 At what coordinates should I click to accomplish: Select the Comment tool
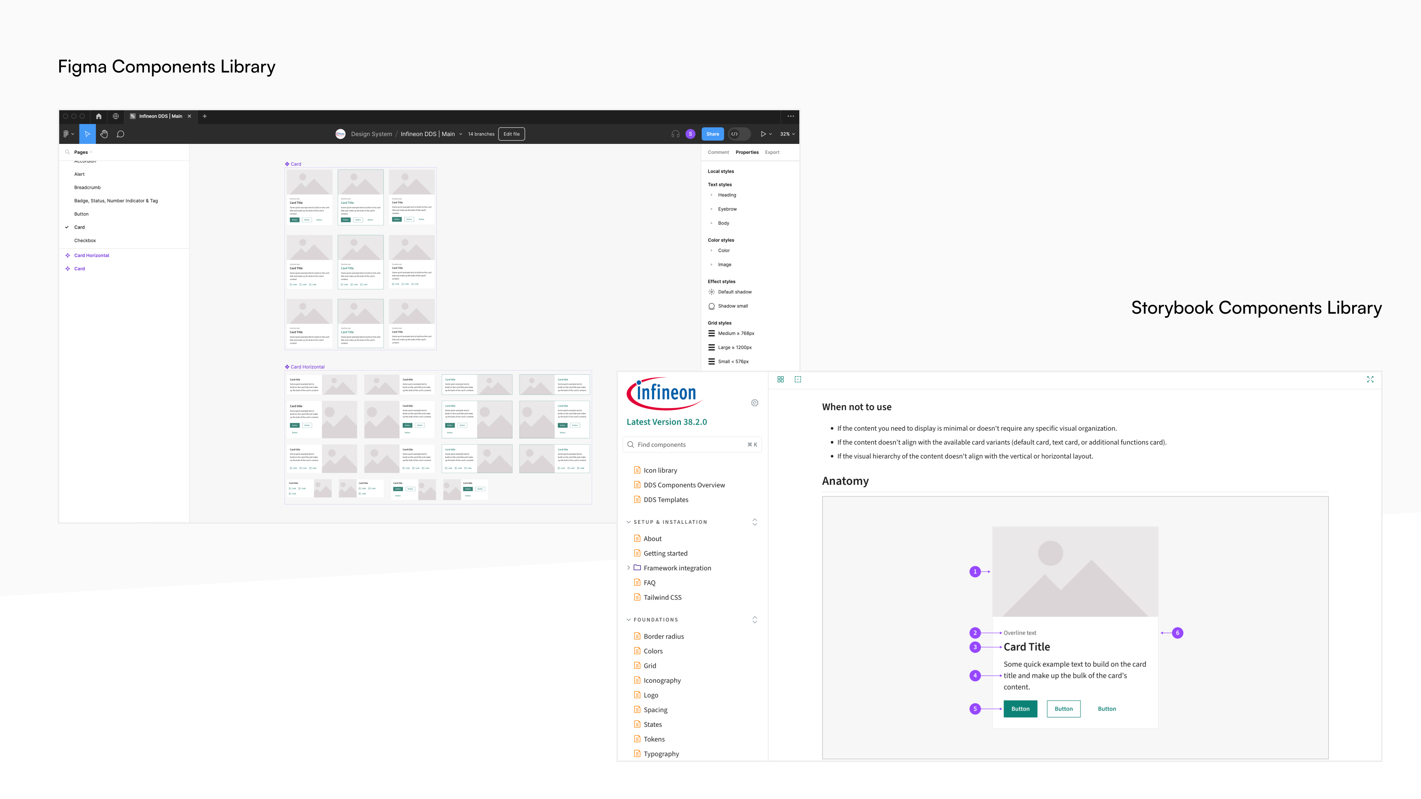click(120, 134)
